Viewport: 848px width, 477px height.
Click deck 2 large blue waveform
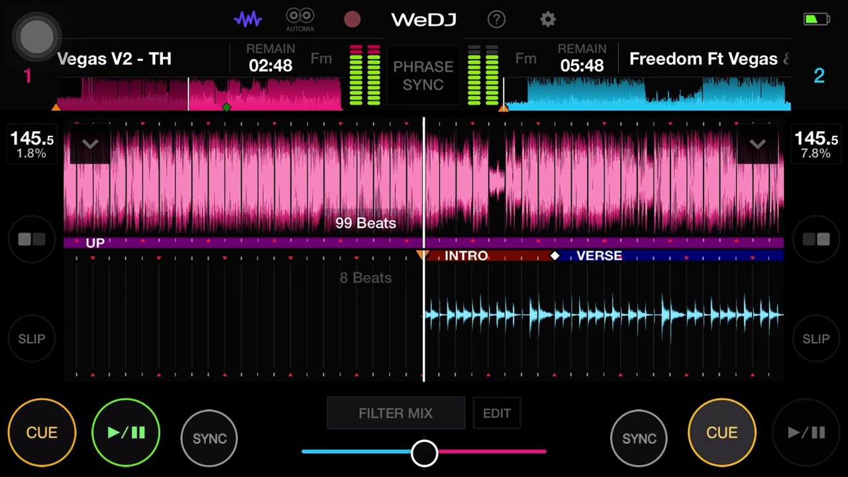[603, 315]
